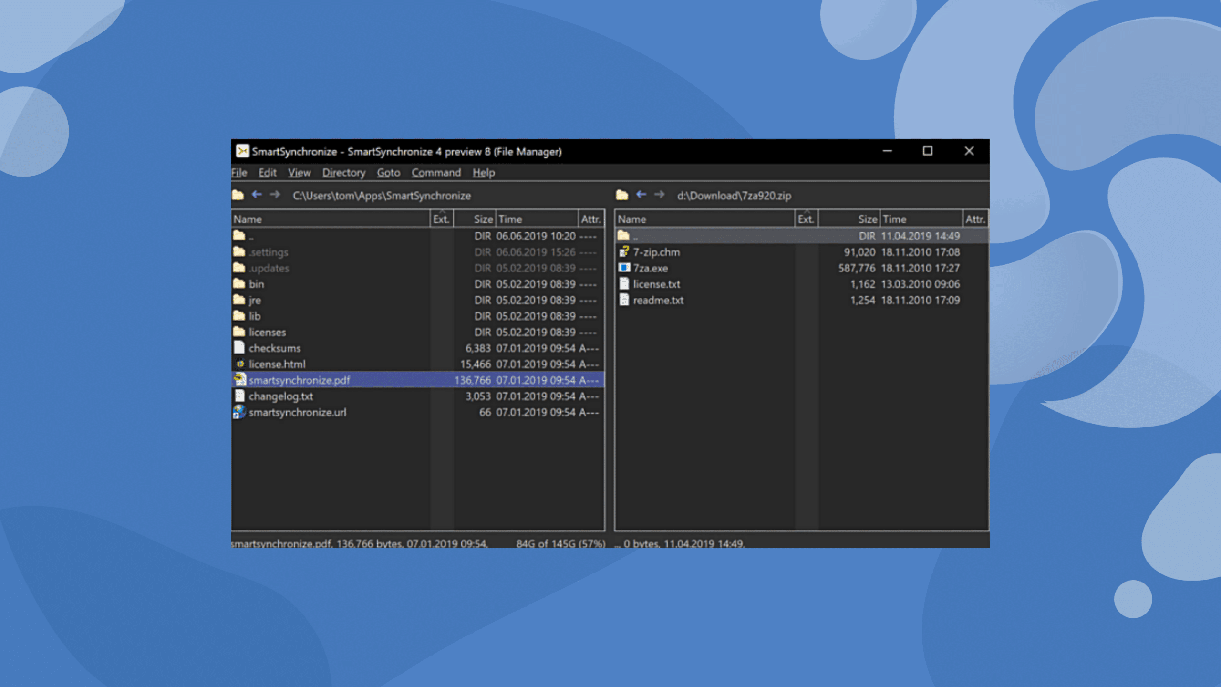Sort left pane by Size column

click(x=475, y=219)
